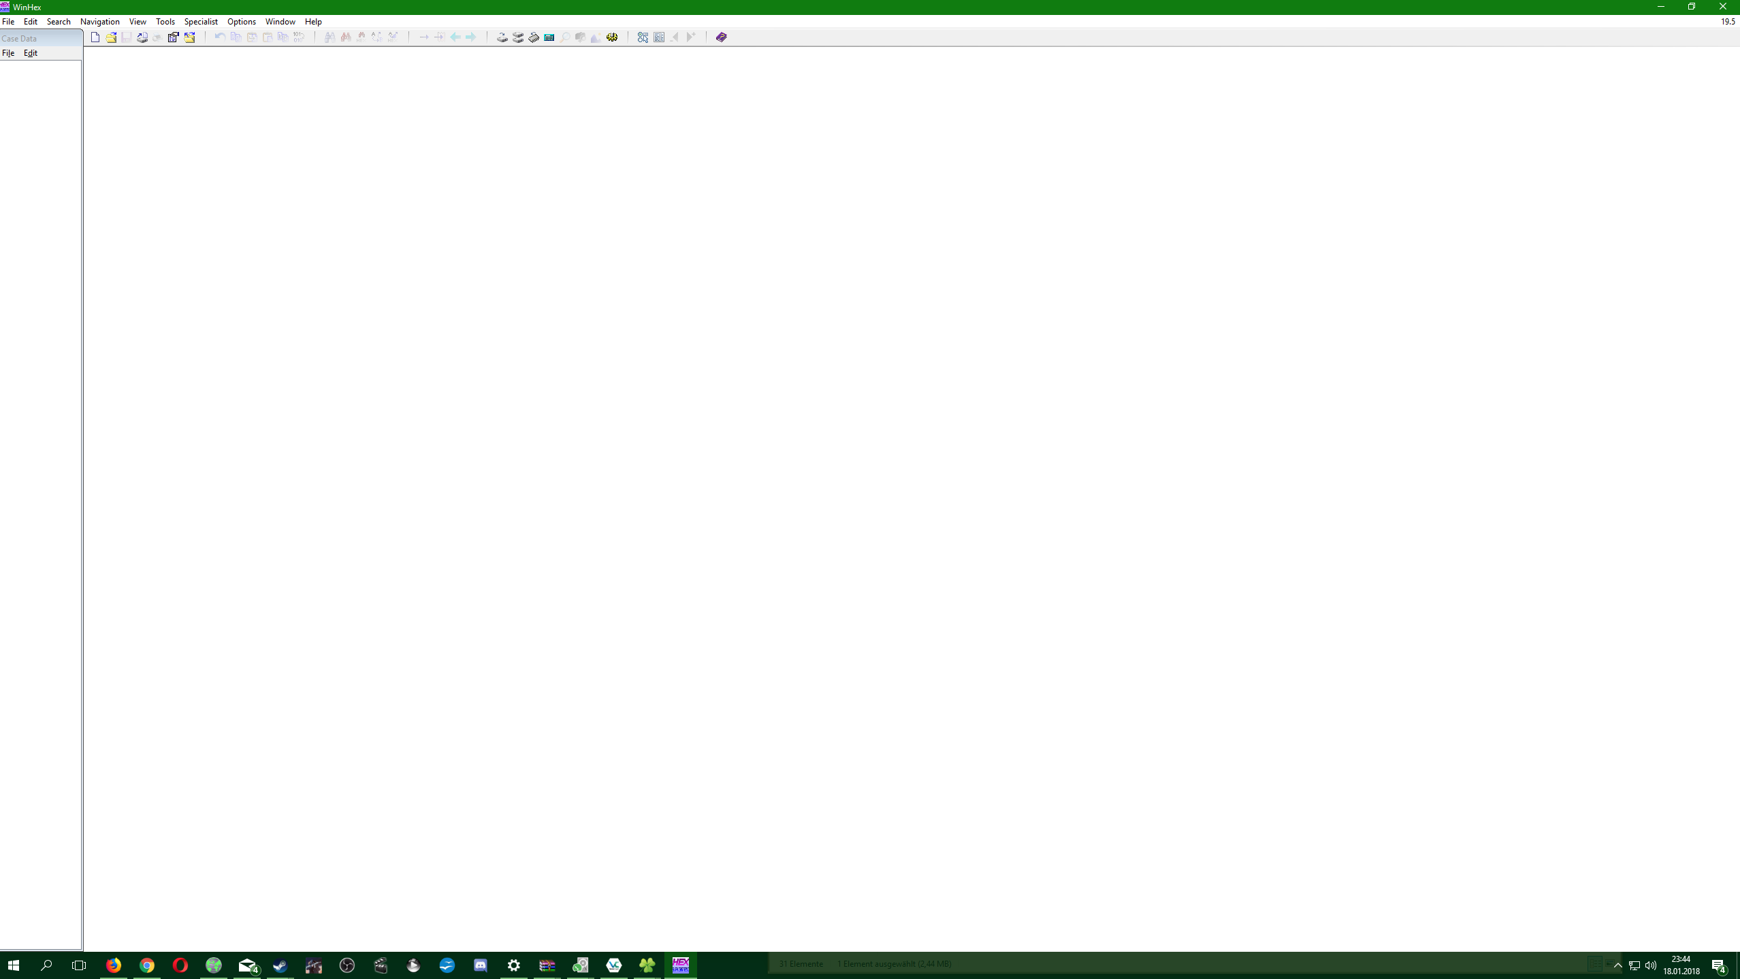Viewport: 1740px width, 979px height.
Task: Open Discord from the Windows taskbar
Action: pos(481,965)
